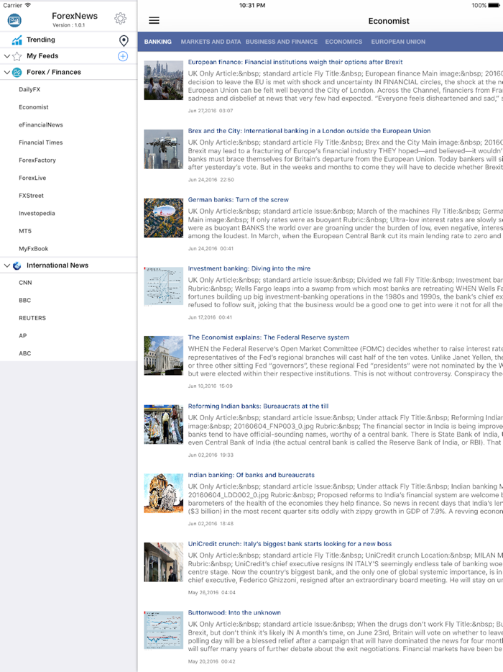
Task: Add a feed with the plus icon
Action: coord(123,56)
